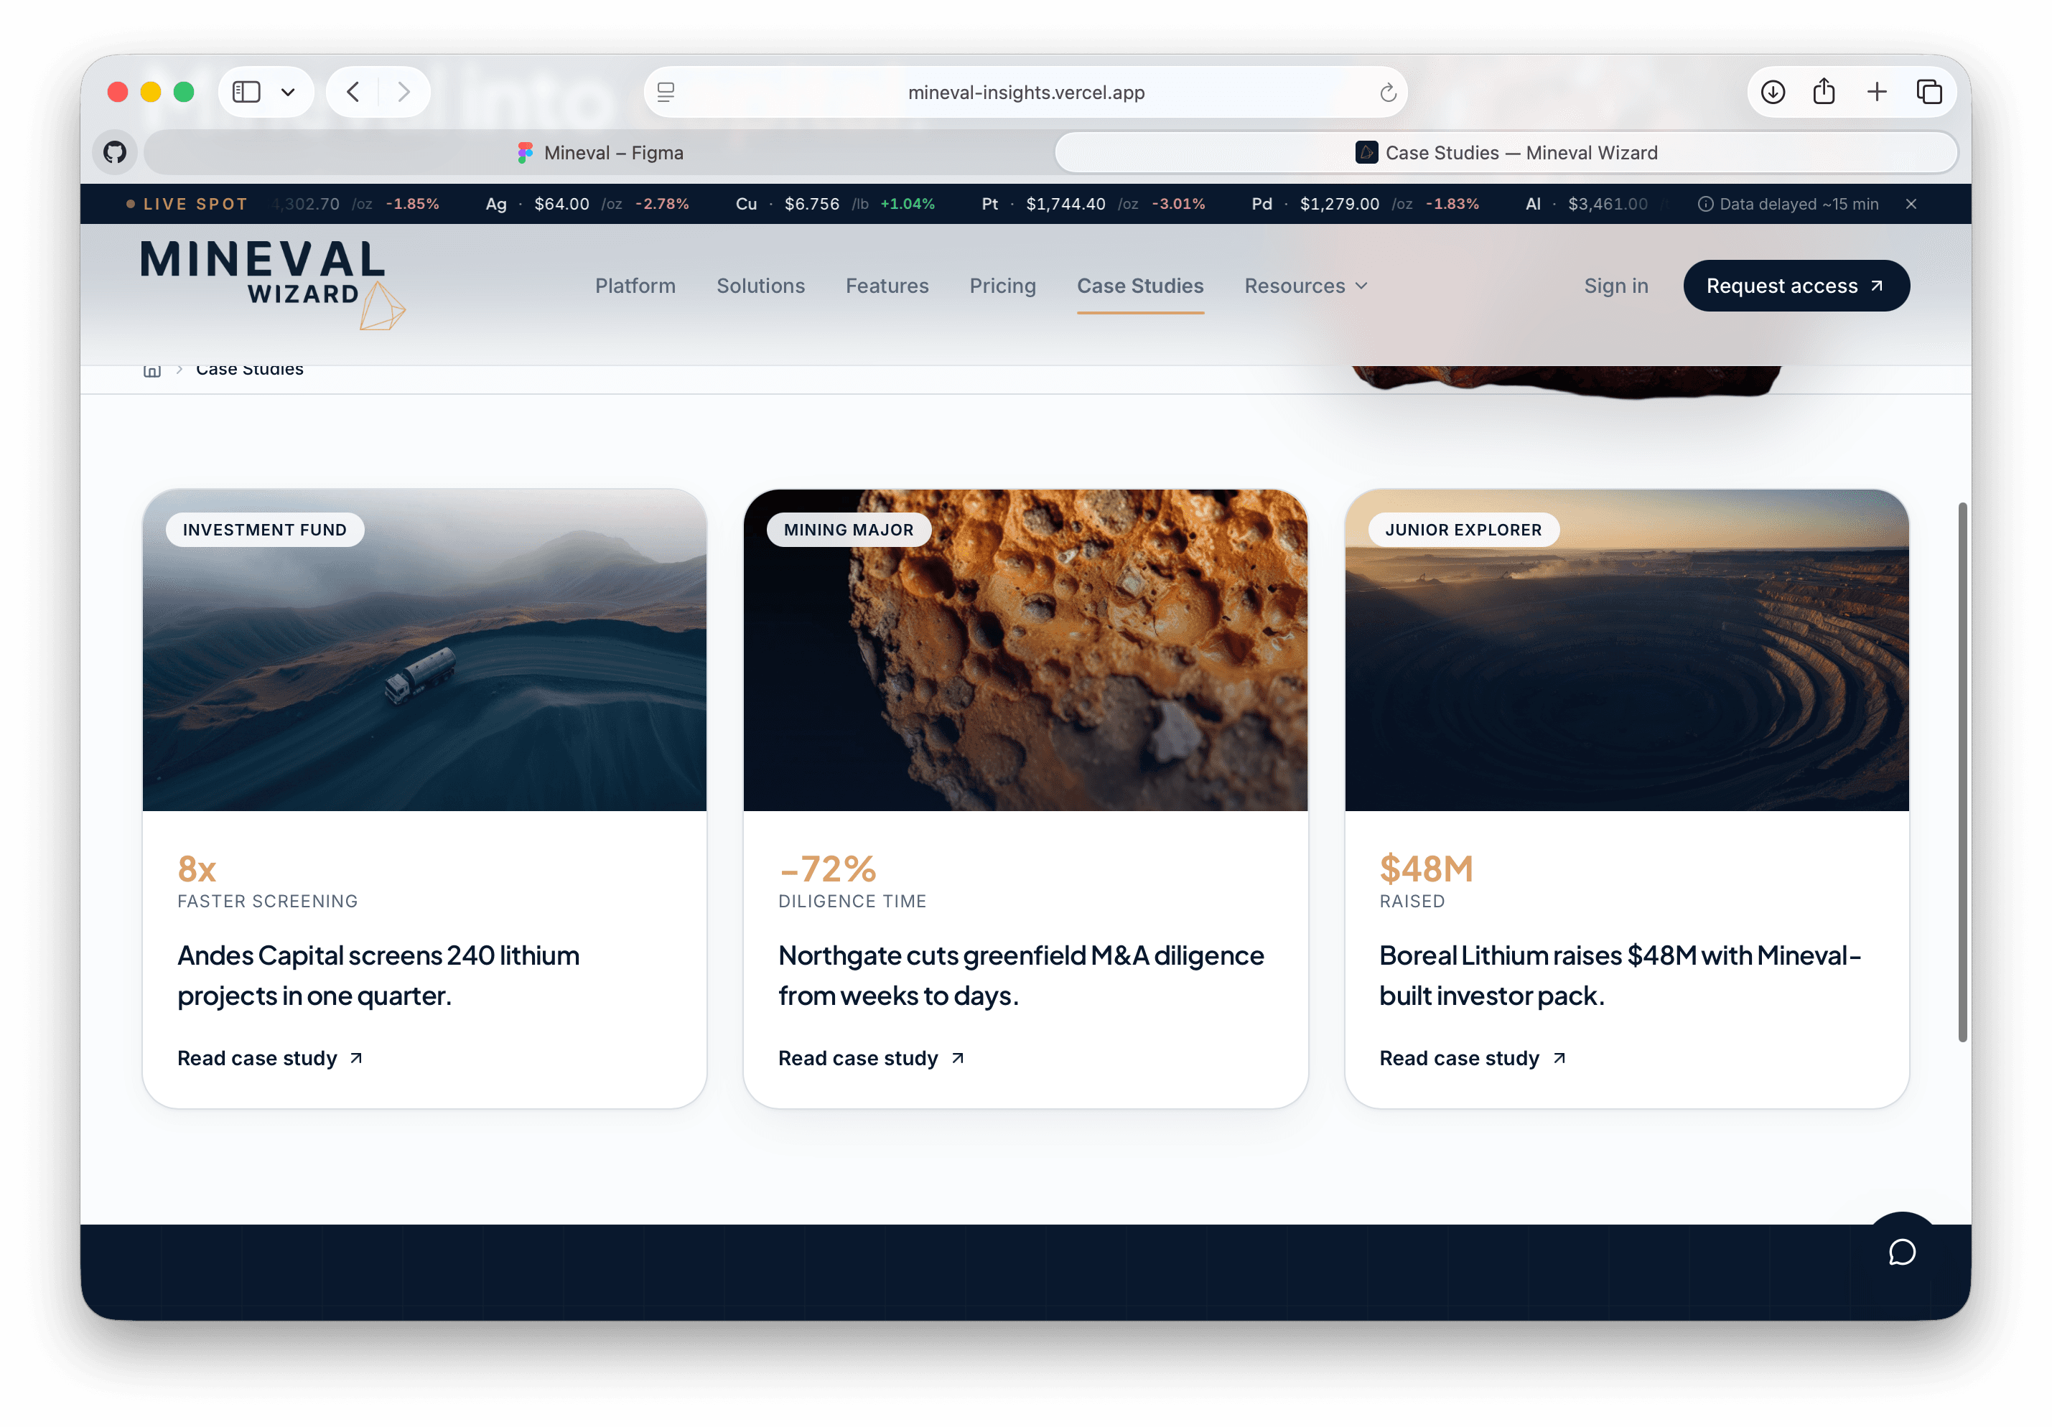Screen dimensions: 2052x1427
Task: Click the MINING MAJOR tag
Action: click(848, 530)
